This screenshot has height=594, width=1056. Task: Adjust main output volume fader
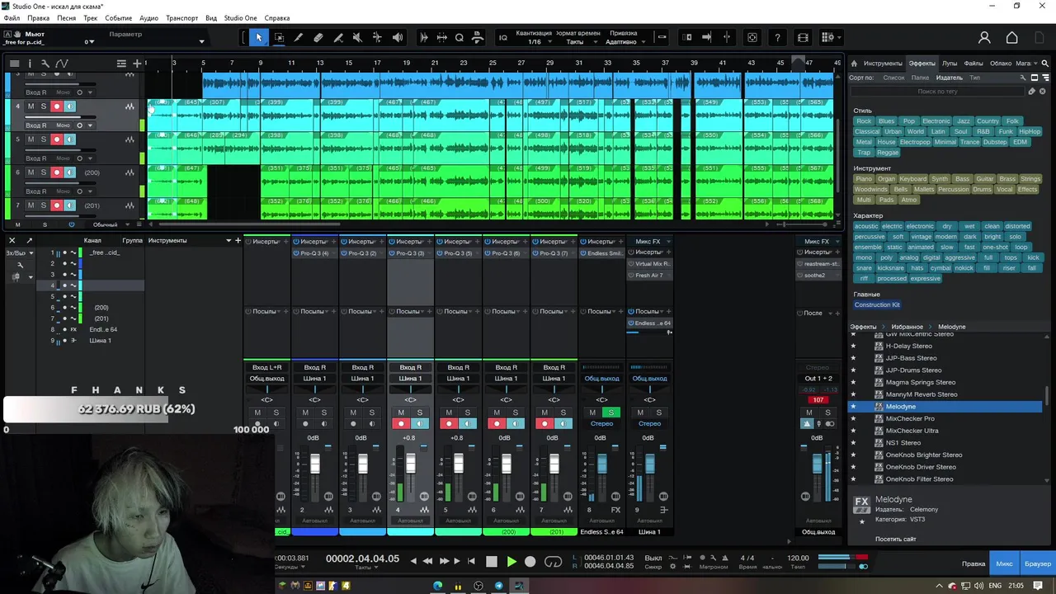point(818,464)
